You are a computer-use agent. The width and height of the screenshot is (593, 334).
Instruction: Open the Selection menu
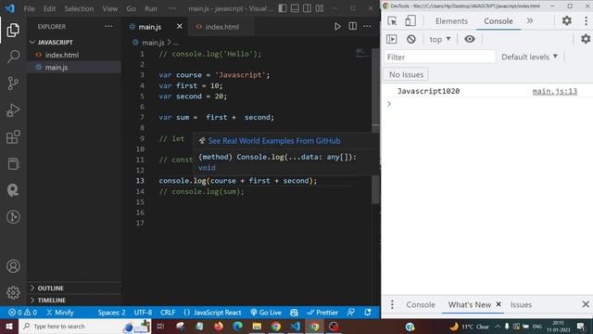tap(79, 8)
